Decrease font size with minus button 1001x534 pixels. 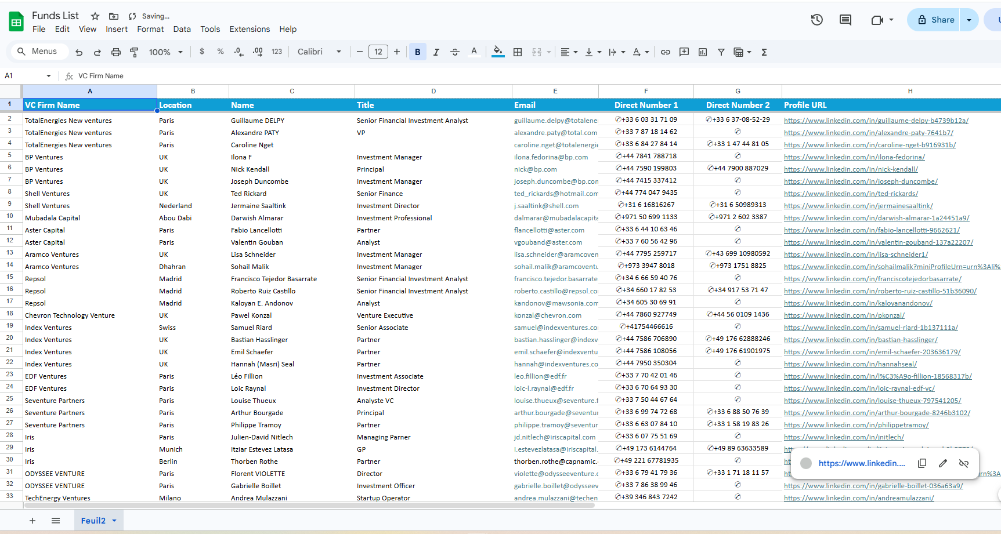360,52
